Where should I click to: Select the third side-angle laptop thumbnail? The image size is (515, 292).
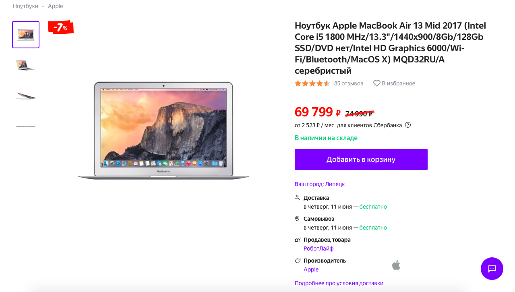[26, 96]
